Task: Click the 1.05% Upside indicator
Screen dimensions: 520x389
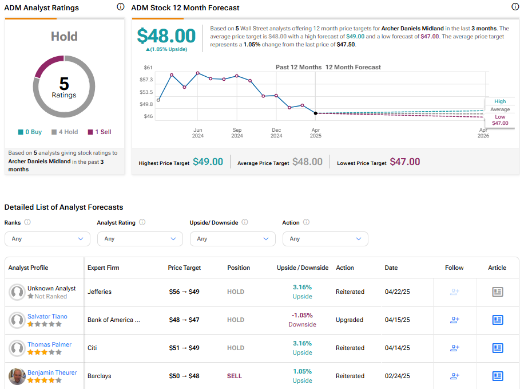Action: [x=166, y=49]
